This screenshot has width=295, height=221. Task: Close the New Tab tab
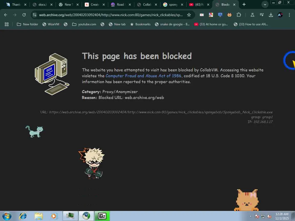click(x=78, y=5)
